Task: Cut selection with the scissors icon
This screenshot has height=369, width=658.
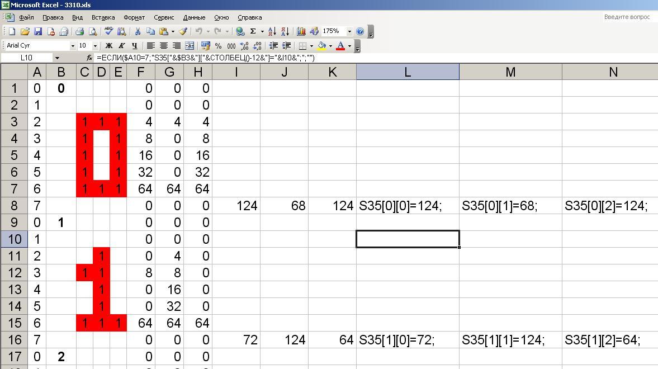Action: pos(138,31)
